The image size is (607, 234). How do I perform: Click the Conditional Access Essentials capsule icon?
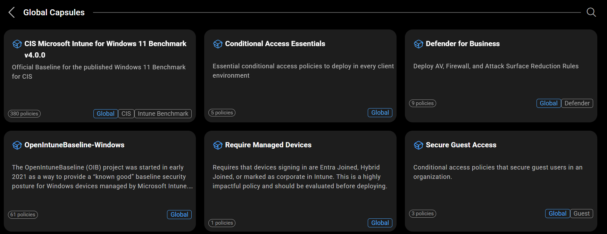tap(218, 44)
